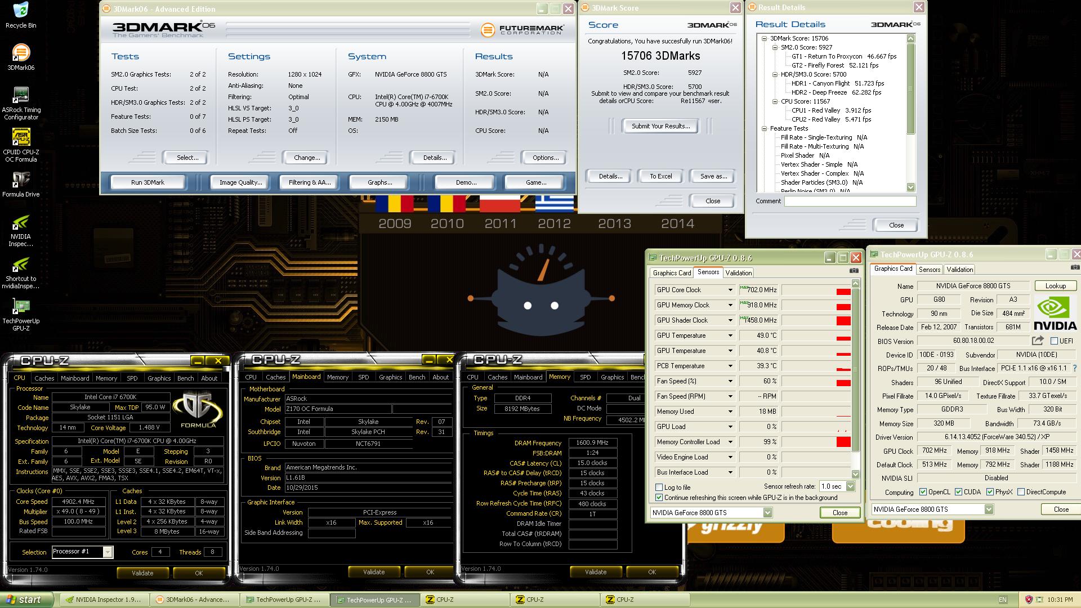Uncheck Continue refreshing while GPU-Z in background
Image resolution: width=1081 pixels, height=608 pixels.
[659, 498]
